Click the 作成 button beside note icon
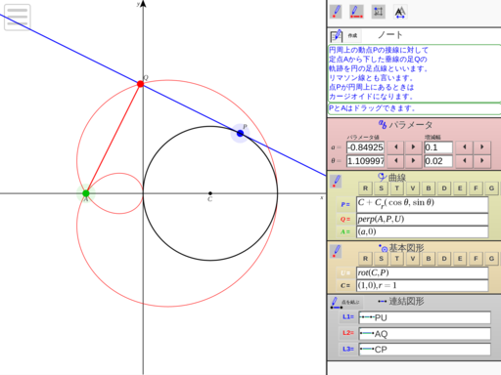Viewport: 501px width, 375px height. point(352,35)
